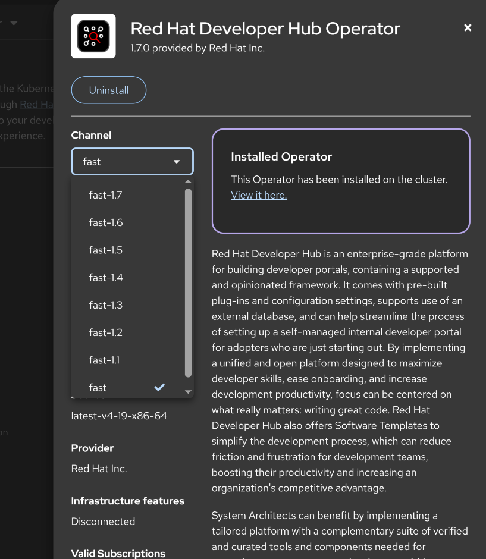Viewport: 486px width, 559px height.
Task: Click the Red Hat Developer Hub Operator title
Action: click(265, 29)
